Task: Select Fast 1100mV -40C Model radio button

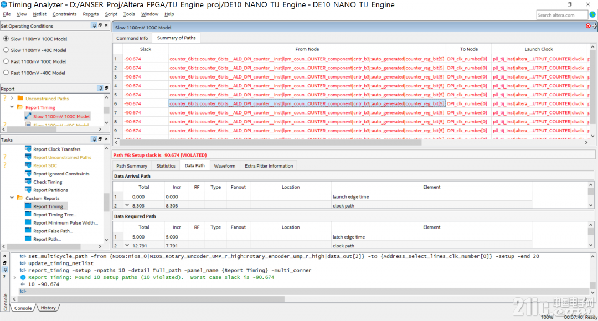Action: [6, 73]
